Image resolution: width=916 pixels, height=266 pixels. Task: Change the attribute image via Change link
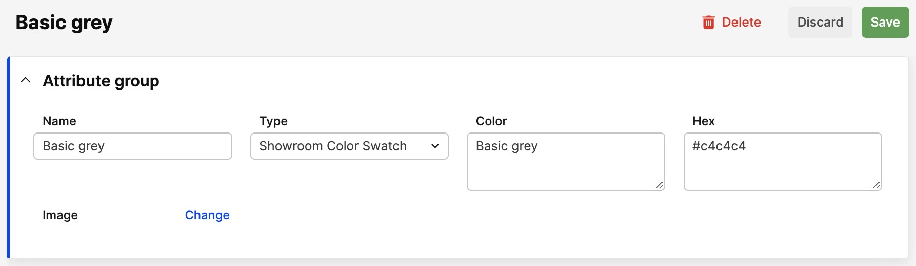[x=207, y=215]
